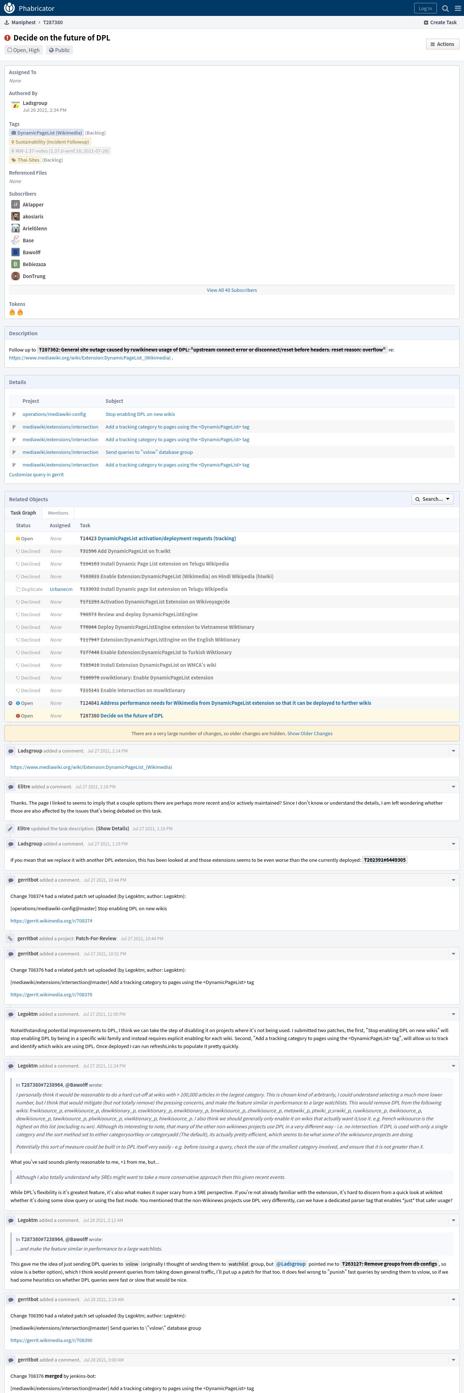
Task: Open DonTrung subscriber avatar
Action: click(15, 276)
